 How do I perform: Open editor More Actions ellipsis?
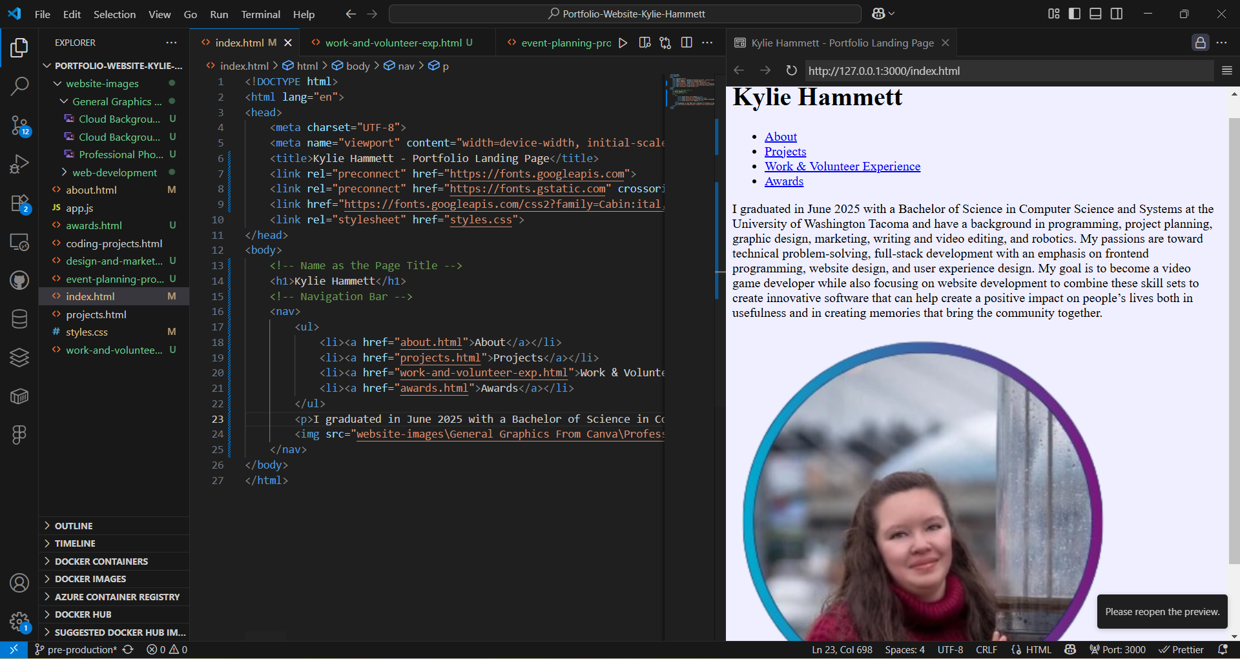(x=708, y=43)
